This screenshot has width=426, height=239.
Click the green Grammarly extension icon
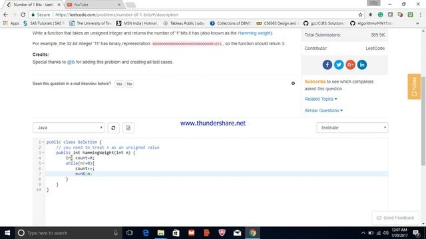tap(380, 15)
